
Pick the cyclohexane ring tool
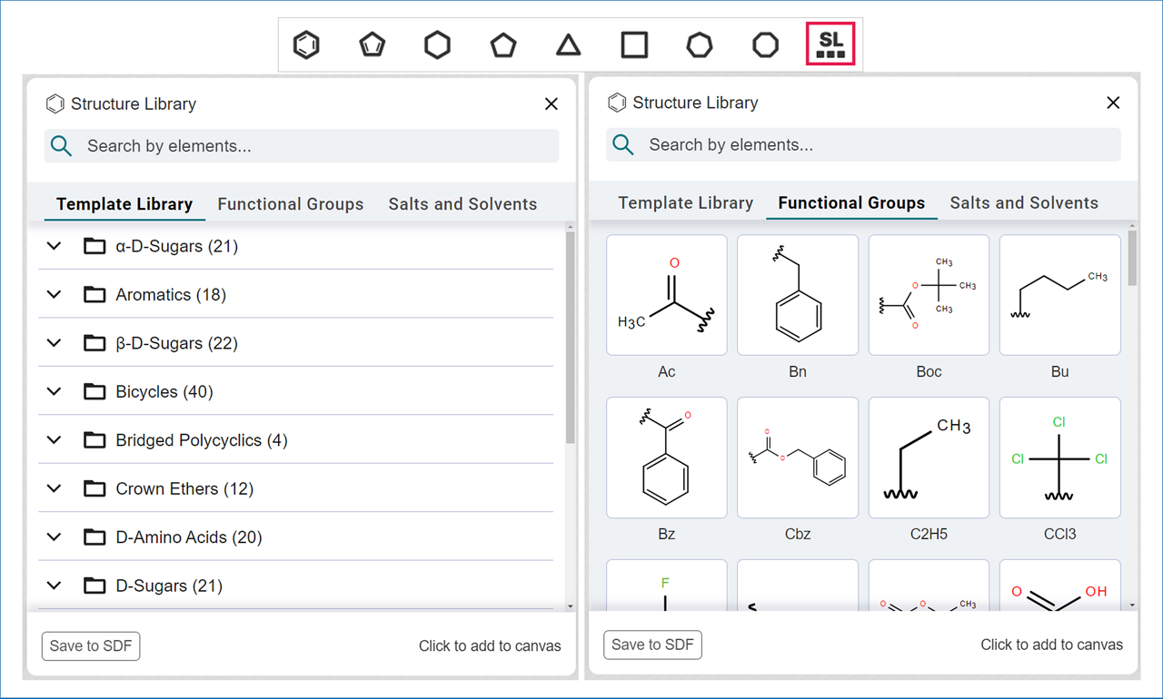[x=438, y=44]
